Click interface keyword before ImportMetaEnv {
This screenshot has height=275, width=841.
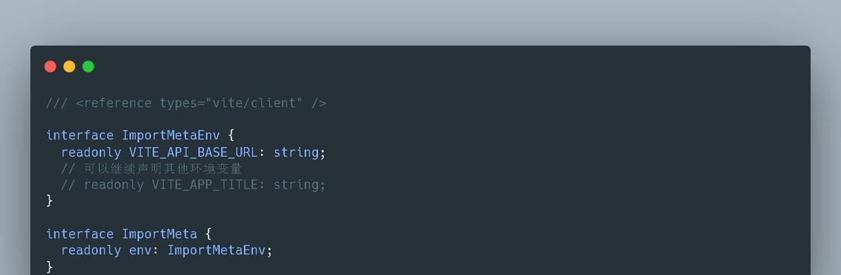point(80,135)
